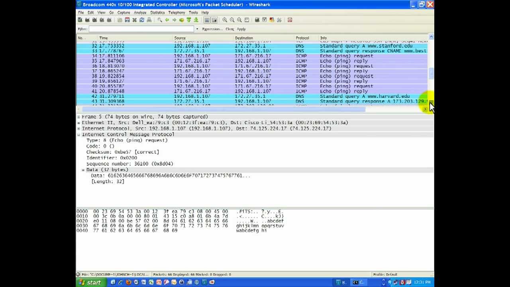Image resolution: width=510 pixels, height=287 pixels.
Task: Select the Identifier: 0x0200 line
Action: (112, 158)
